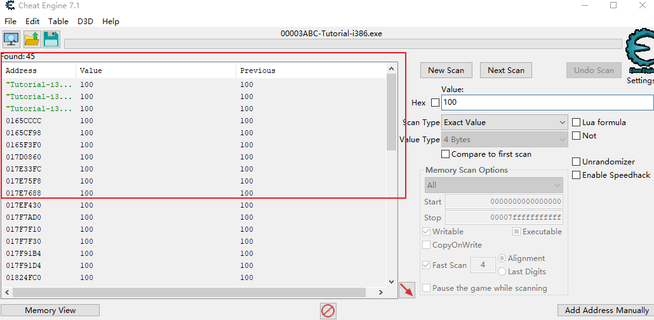Open the Value Type 4 Bytes dropdown
This screenshot has height=320, width=654.
pos(504,139)
